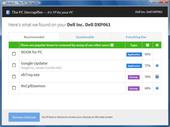The width and height of the screenshot is (170, 127).
Task: Open the Questionable tab
Action: click(x=85, y=37)
